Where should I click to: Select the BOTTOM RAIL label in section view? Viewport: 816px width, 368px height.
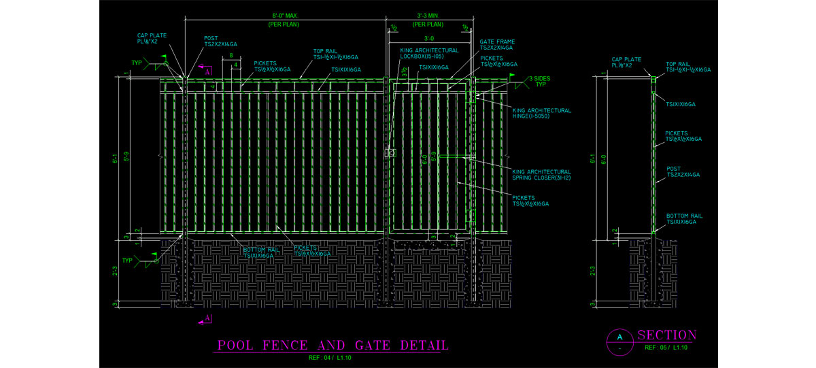click(x=685, y=219)
